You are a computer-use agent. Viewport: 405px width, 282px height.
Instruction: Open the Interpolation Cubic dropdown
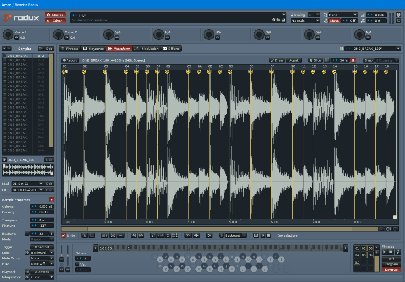pos(42,277)
